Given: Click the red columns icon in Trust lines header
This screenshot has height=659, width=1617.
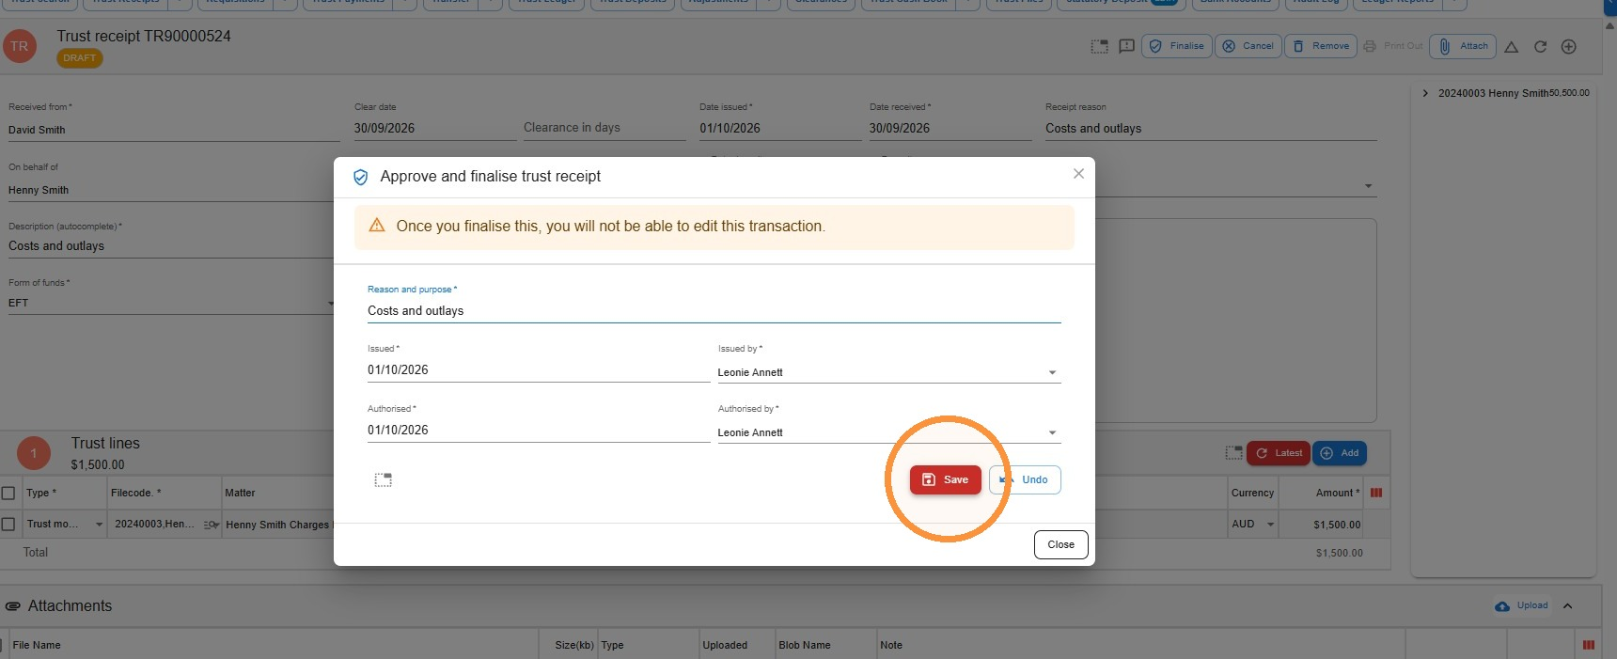Looking at the screenshot, I should [1376, 493].
